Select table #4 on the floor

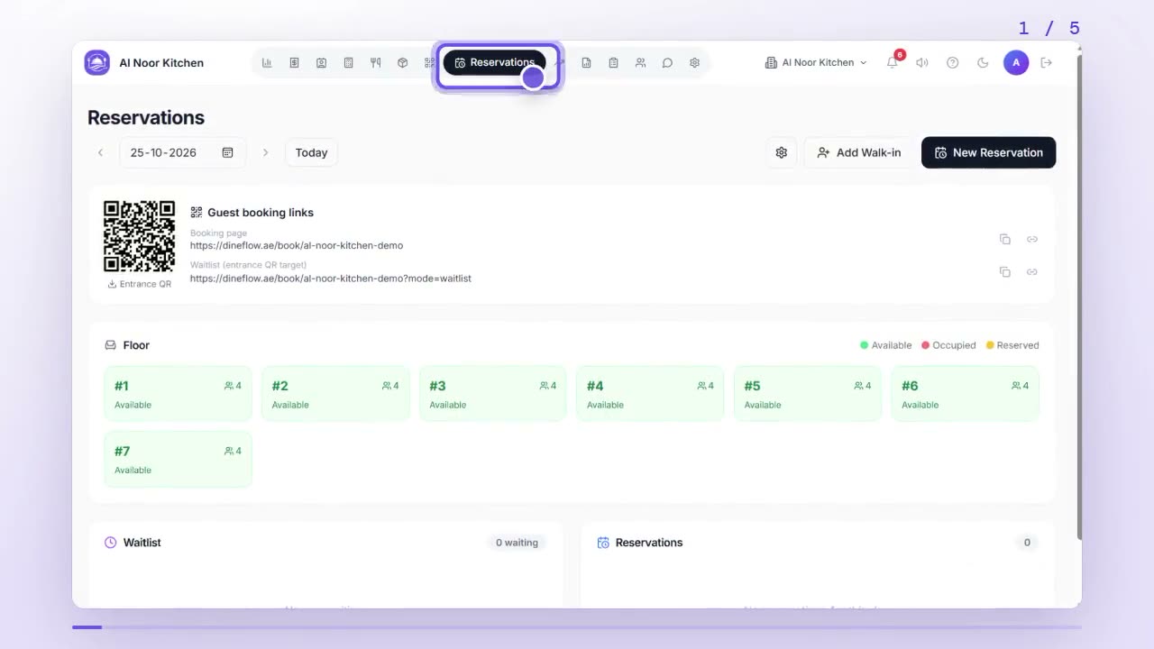pyautogui.click(x=650, y=394)
